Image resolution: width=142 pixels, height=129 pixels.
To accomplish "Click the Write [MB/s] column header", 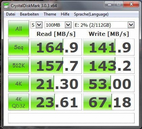I will click(x=109, y=34).
